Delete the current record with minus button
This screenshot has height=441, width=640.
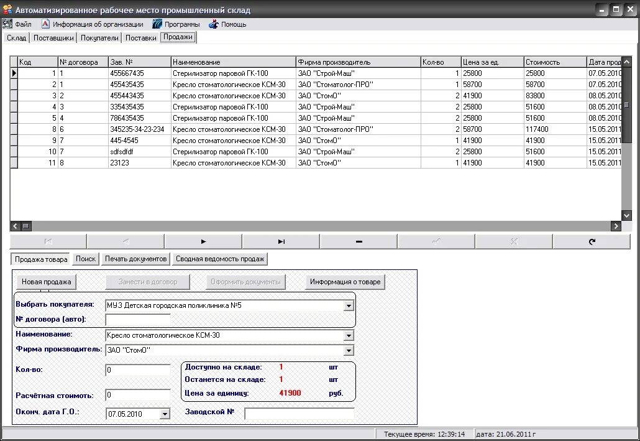(359, 241)
